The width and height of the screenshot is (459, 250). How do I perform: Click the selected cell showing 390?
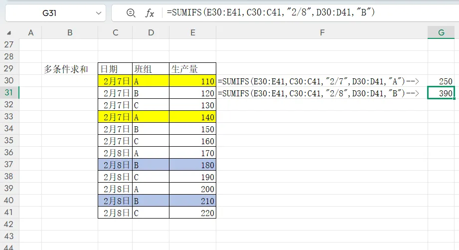tap(441, 93)
